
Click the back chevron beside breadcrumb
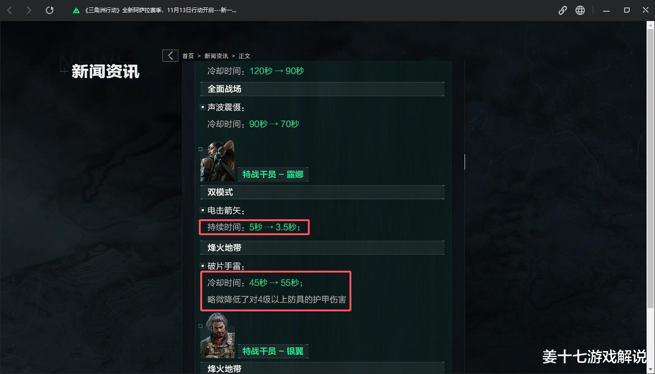170,56
